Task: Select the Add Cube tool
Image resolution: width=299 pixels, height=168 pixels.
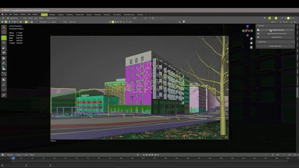Action: click(x=4, y=74)
